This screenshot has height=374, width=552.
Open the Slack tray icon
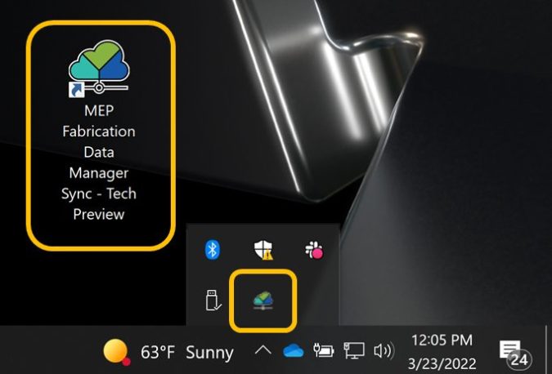tap(314, 250)
